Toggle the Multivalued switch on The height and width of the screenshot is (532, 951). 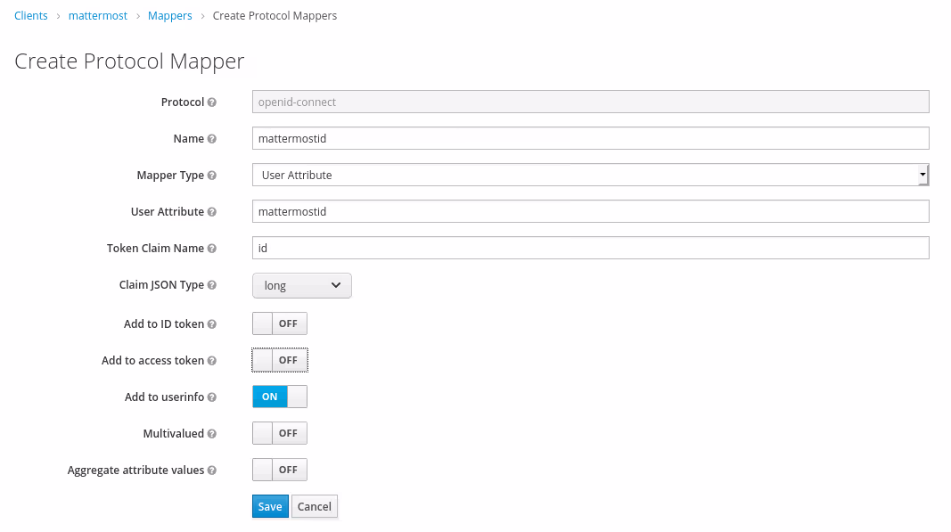coord(280,433)
